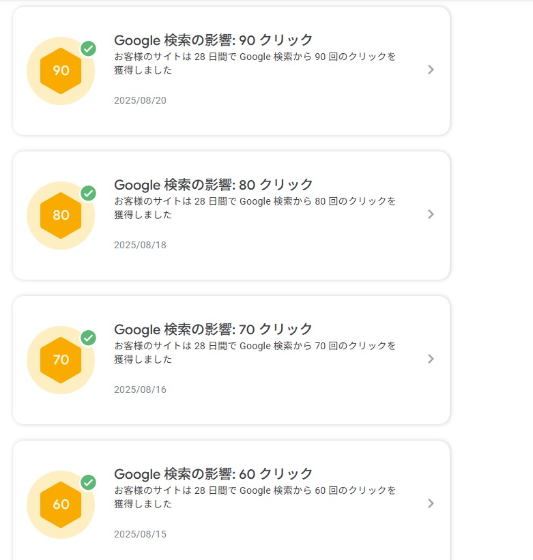Open title "Google 検索の影響: 90 クリック"
This screenshot has width=533, height=560.
pos(214,40)
